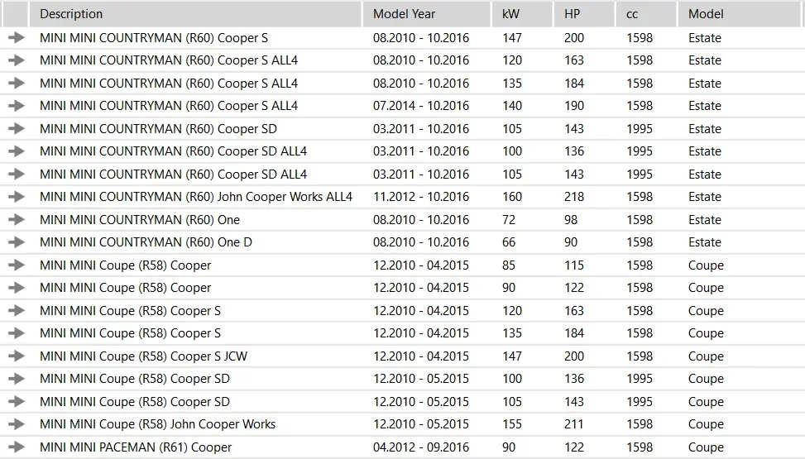
Task: Select Countryman Cooper S ALL4 135 kW row
Action: click(x=402, y=84)
